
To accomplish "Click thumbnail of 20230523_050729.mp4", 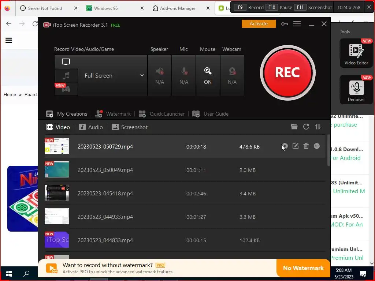I will click(x=57, y=146).
